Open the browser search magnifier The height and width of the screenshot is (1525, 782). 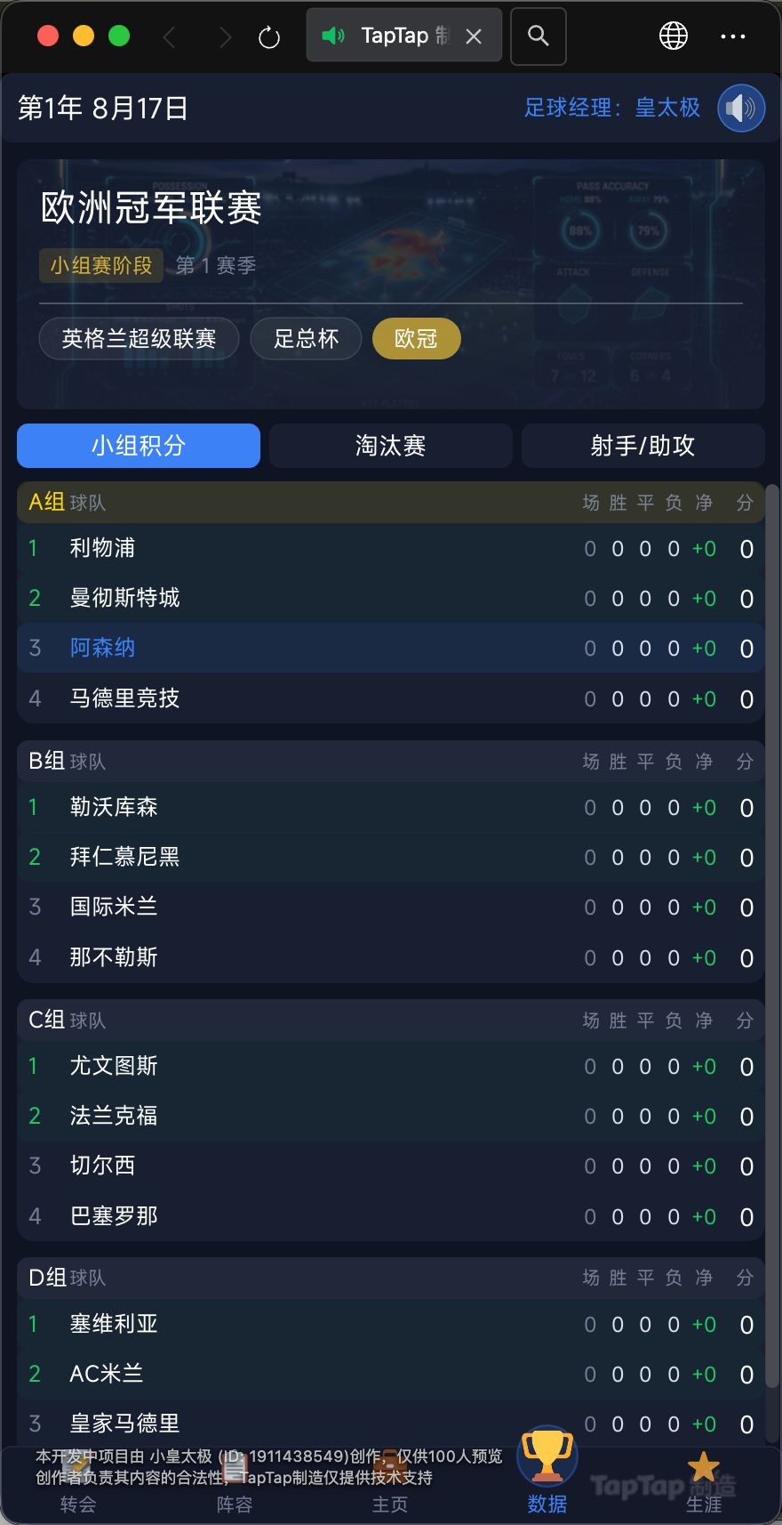pos(538,36)
